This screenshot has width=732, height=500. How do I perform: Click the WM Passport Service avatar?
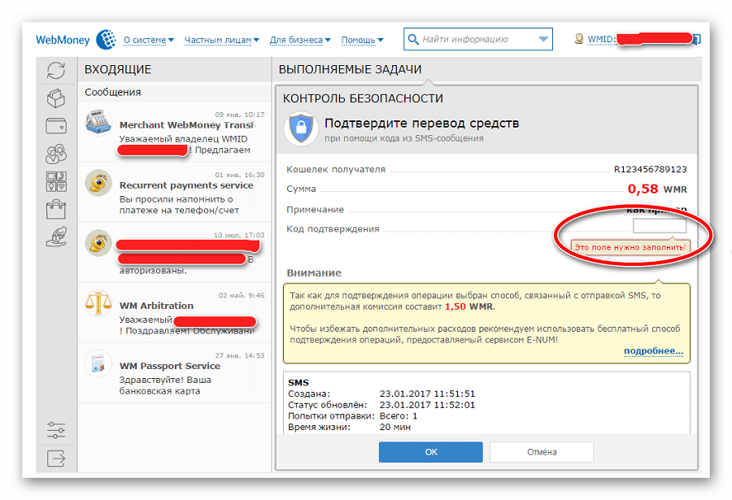click(x=98, y=363)
